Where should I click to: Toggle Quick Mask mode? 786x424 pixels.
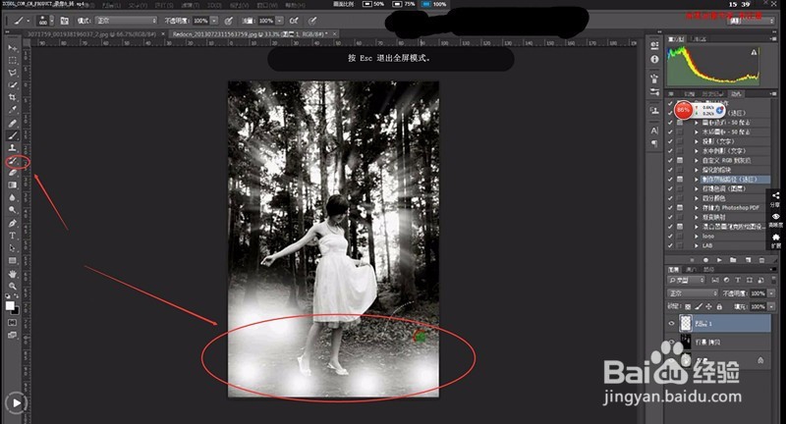(x=13, y=323)
